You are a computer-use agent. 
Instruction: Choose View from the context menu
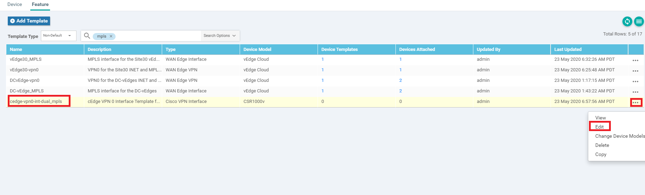pyautogui.click(x=600, y=118)
